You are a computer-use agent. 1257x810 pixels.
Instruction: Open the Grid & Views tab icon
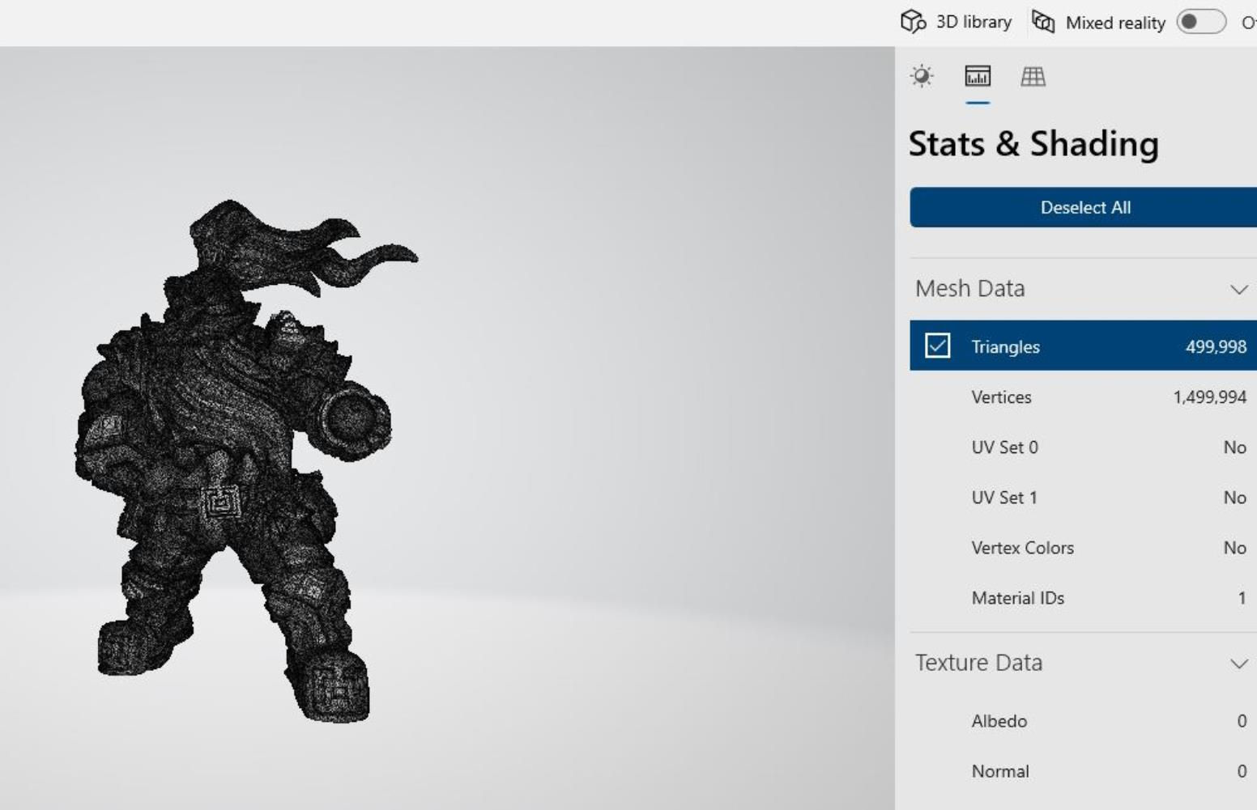coord(1033,76)
